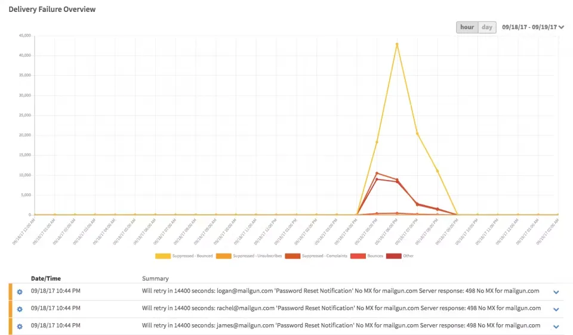Open settings gear for rachel@mailgun.com entry
The height and width of the screenshot is (335, 573).
pos(20,309)
